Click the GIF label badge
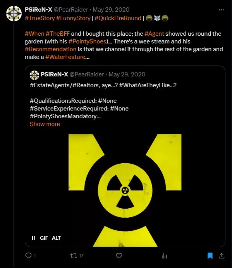The width and height of the screenshot is (232, 268). [x=44, y=238]
